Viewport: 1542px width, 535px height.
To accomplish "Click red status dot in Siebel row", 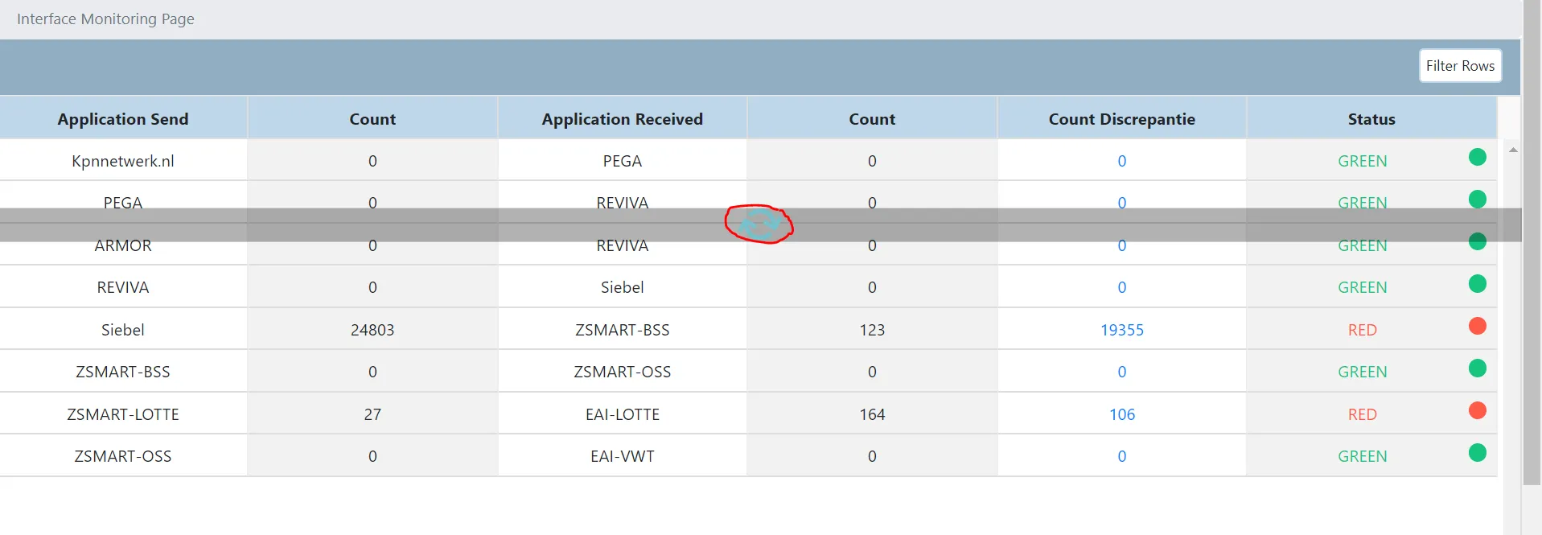I will (1478, 326).
